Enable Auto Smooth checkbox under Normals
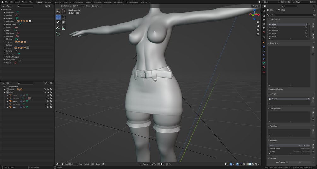Viewport: 317px width, 169px height. point(287,162)
